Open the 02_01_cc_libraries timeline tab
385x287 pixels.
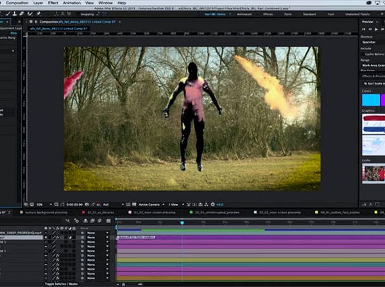[101, 213]
